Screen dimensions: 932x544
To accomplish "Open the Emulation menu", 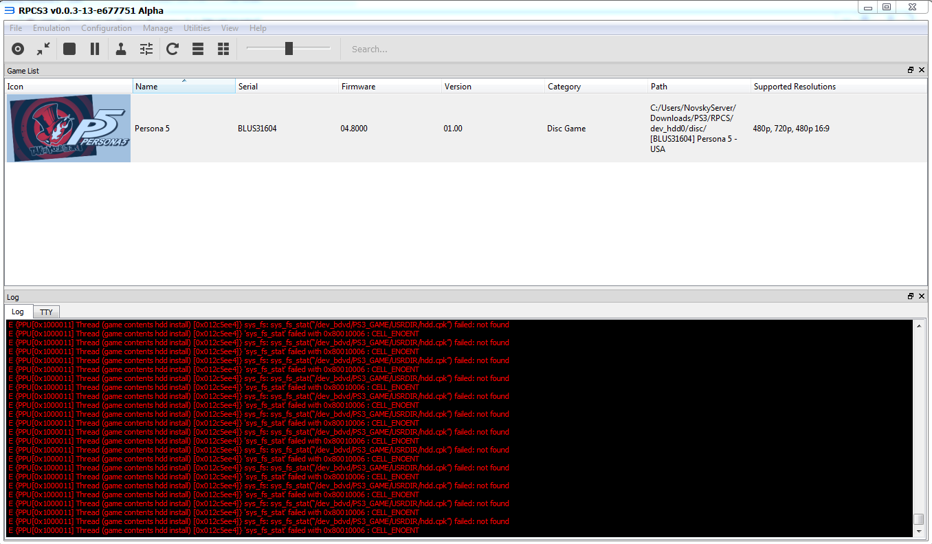I will click(52, 28).
